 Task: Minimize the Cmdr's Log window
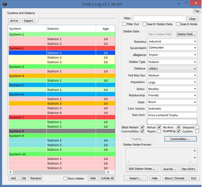click(179, 3)
